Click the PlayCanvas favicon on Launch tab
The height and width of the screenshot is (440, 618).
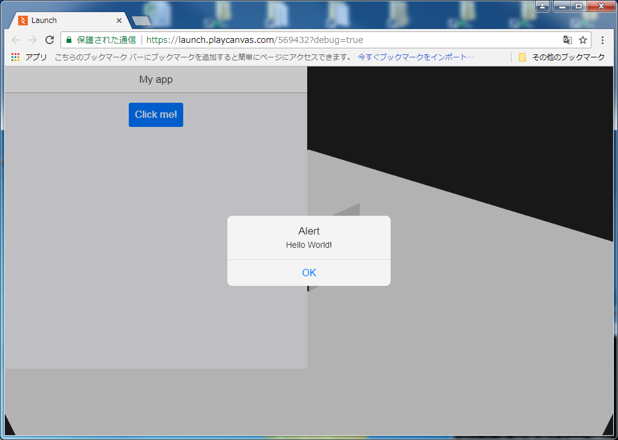coord(23,21)
